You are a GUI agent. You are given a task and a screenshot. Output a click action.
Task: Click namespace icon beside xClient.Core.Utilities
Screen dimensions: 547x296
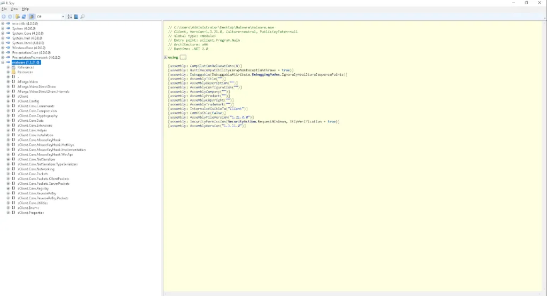pyautogui.click(x=13, y=203)
